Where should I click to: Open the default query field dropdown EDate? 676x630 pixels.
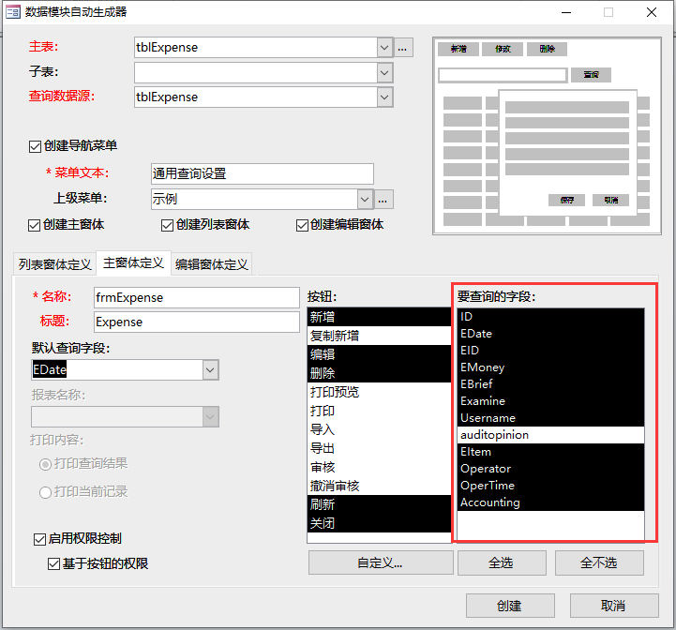[210, 370]
